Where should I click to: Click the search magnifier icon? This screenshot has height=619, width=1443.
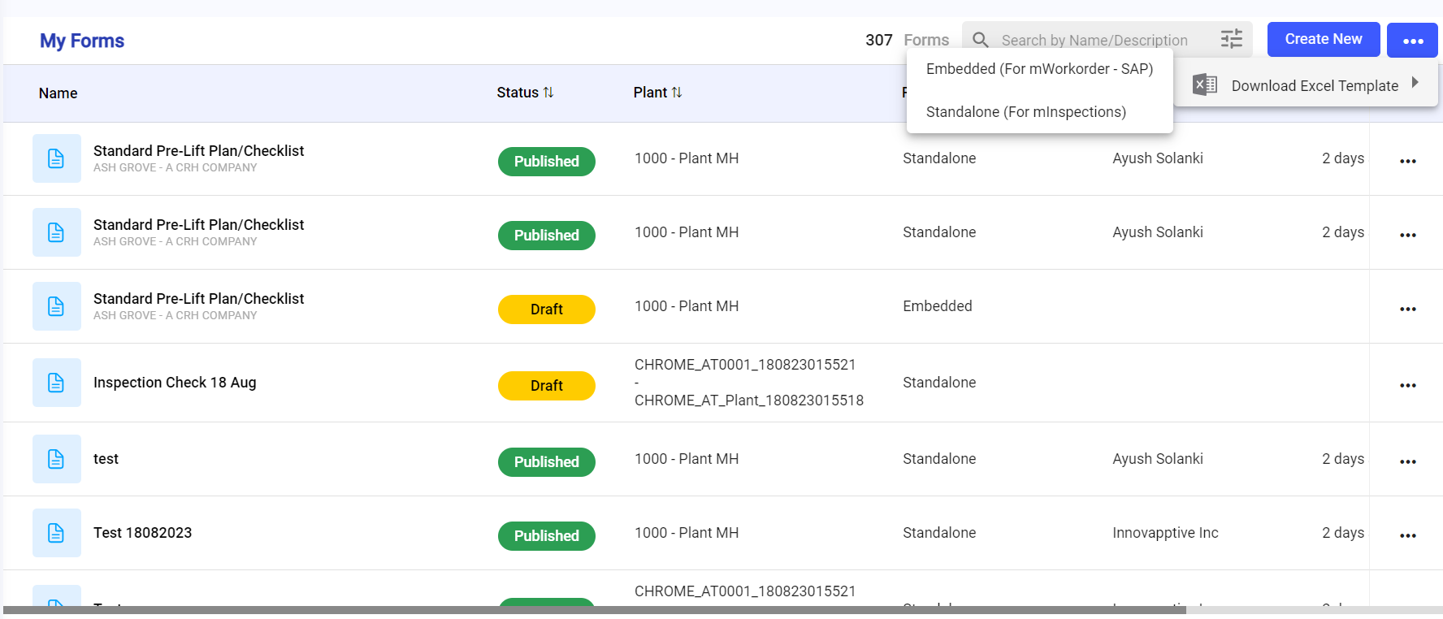[x=981, y=40]
